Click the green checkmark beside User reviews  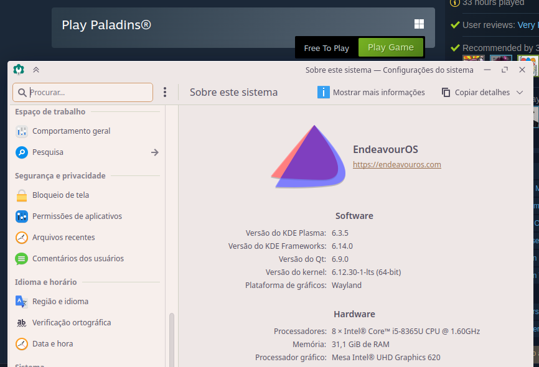[x=455, y=25]
